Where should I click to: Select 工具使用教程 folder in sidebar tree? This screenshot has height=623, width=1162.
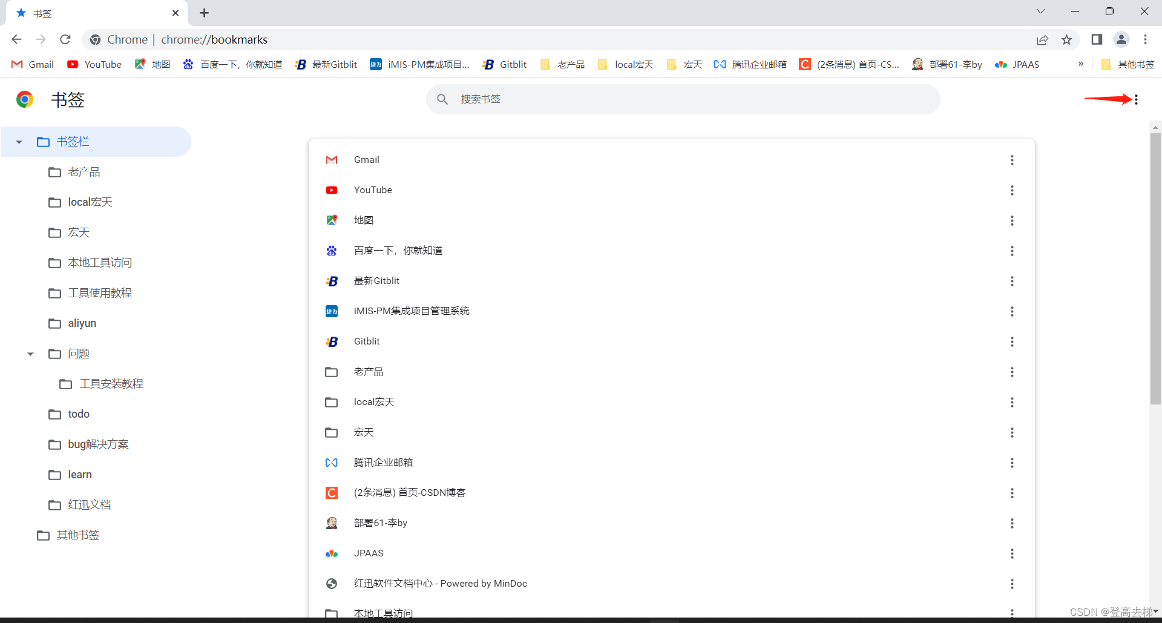[100, 294]
